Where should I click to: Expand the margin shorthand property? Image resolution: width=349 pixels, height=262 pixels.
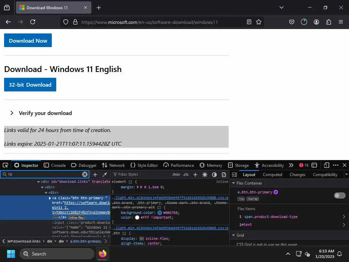(138, 187)
